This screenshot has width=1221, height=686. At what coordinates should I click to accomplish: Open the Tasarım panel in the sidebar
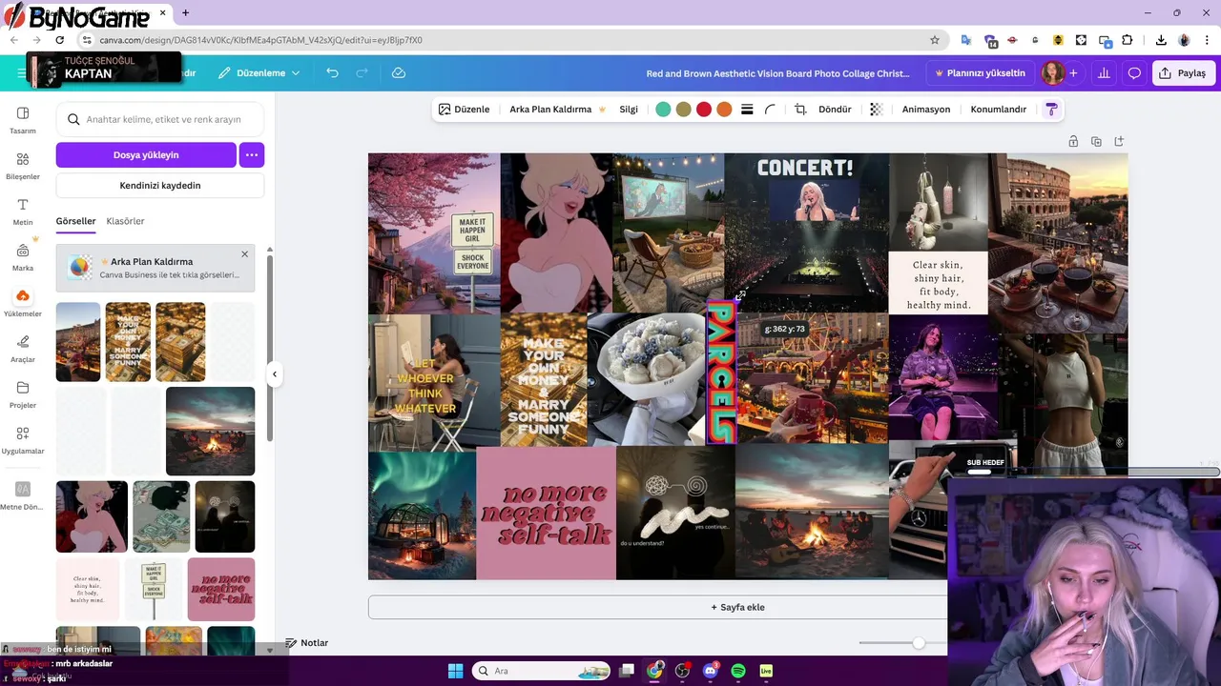point(23,120)
